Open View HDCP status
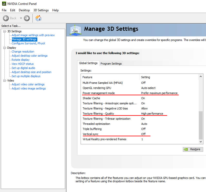 pos(23,64)
